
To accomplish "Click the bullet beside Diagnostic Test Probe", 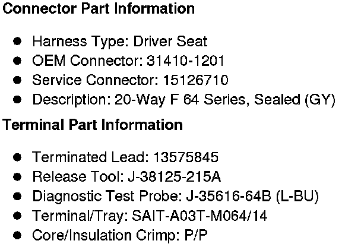I will pyautogui.click(x=17, y=196).
